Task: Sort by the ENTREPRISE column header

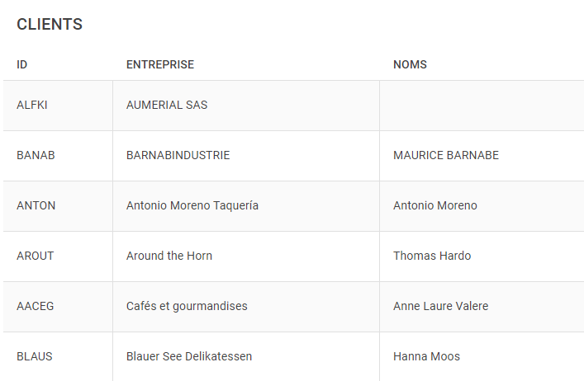Action: point(160,64)
